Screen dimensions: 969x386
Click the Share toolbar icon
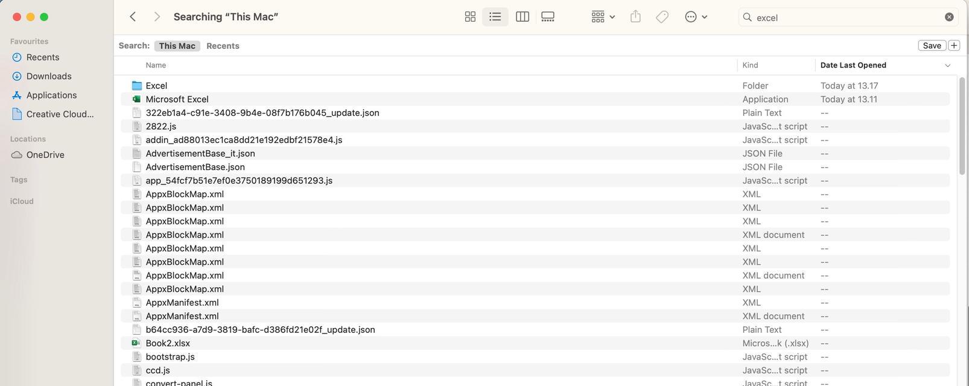pos(635,17)
